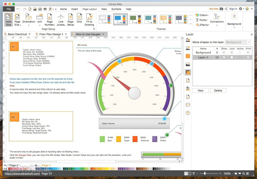Click the print icon in quick toolbar
Viewport: 257px width, 179px height.
tap(45, 9)
